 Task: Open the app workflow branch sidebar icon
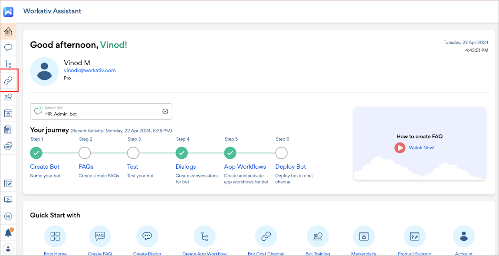pos(8,64)
